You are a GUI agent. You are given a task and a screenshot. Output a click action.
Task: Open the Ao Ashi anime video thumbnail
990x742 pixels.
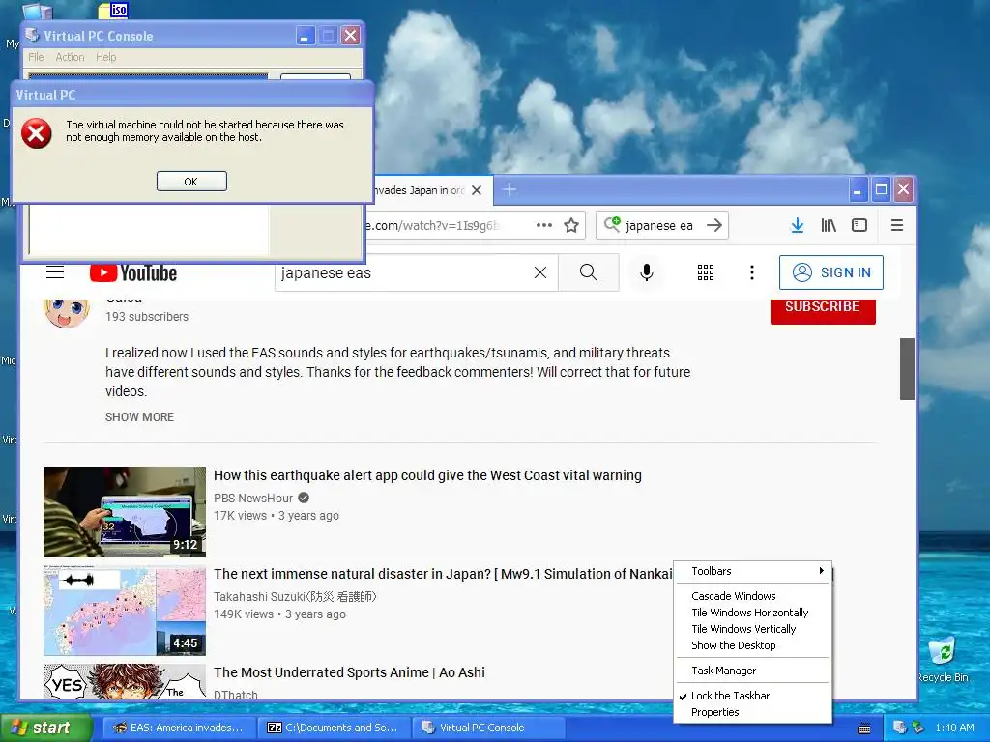[125, 681]
